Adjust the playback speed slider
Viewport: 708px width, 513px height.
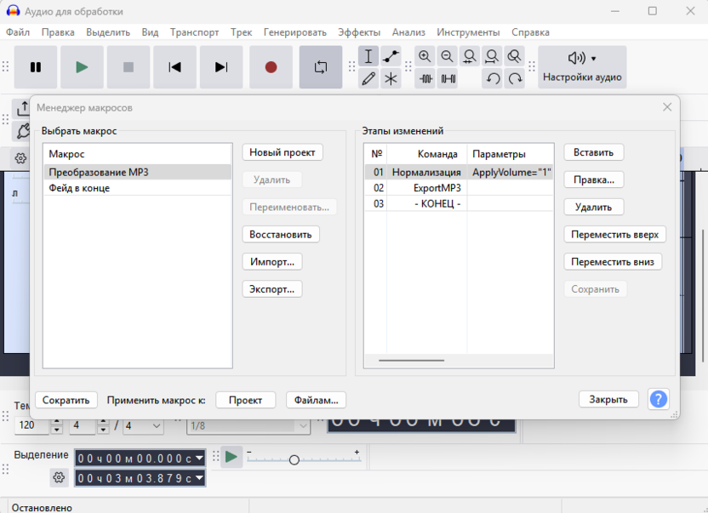pos(294,460)
